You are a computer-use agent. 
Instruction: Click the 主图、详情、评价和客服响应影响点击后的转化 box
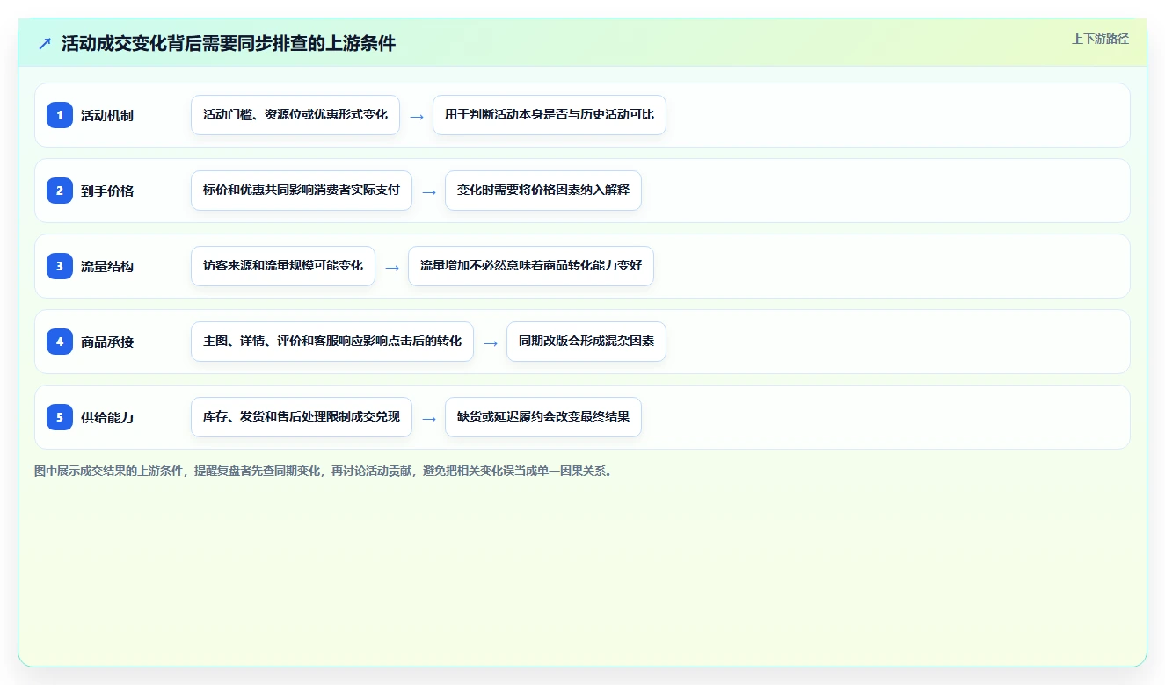tap(332, 342)
